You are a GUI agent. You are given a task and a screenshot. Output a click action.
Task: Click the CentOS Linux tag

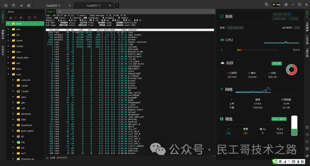[x=279, y=19]
